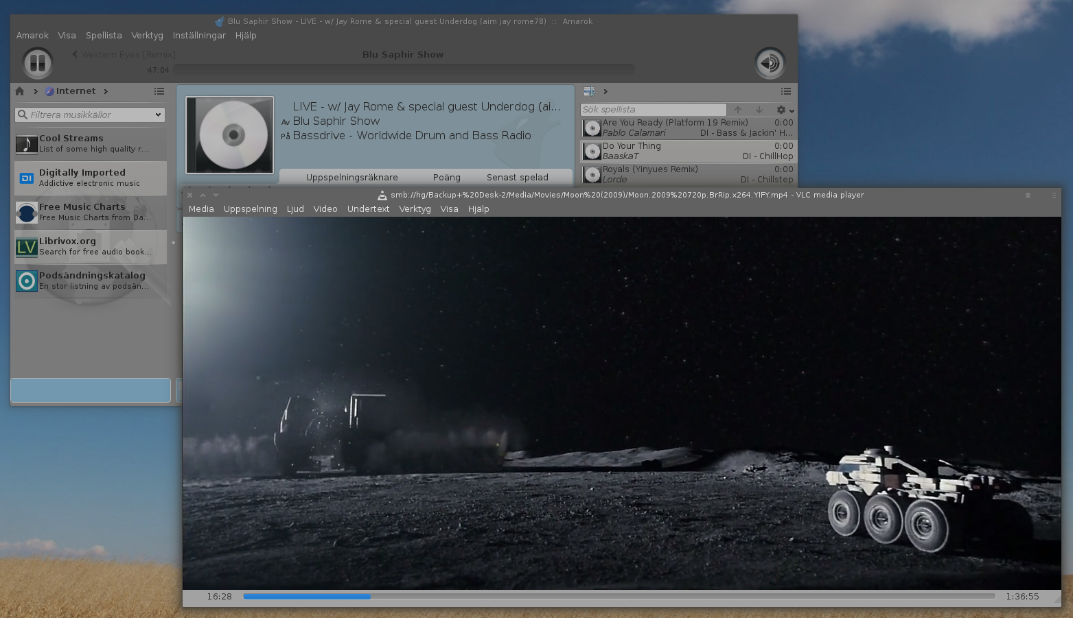Viewport: 1073px width, 618px height.
Task: Go to Amarok home in media sources
Action: pos(20,91)
